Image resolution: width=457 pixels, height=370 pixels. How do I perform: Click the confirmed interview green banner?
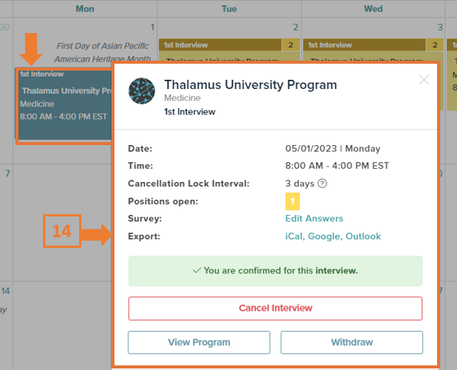(275, 271)
